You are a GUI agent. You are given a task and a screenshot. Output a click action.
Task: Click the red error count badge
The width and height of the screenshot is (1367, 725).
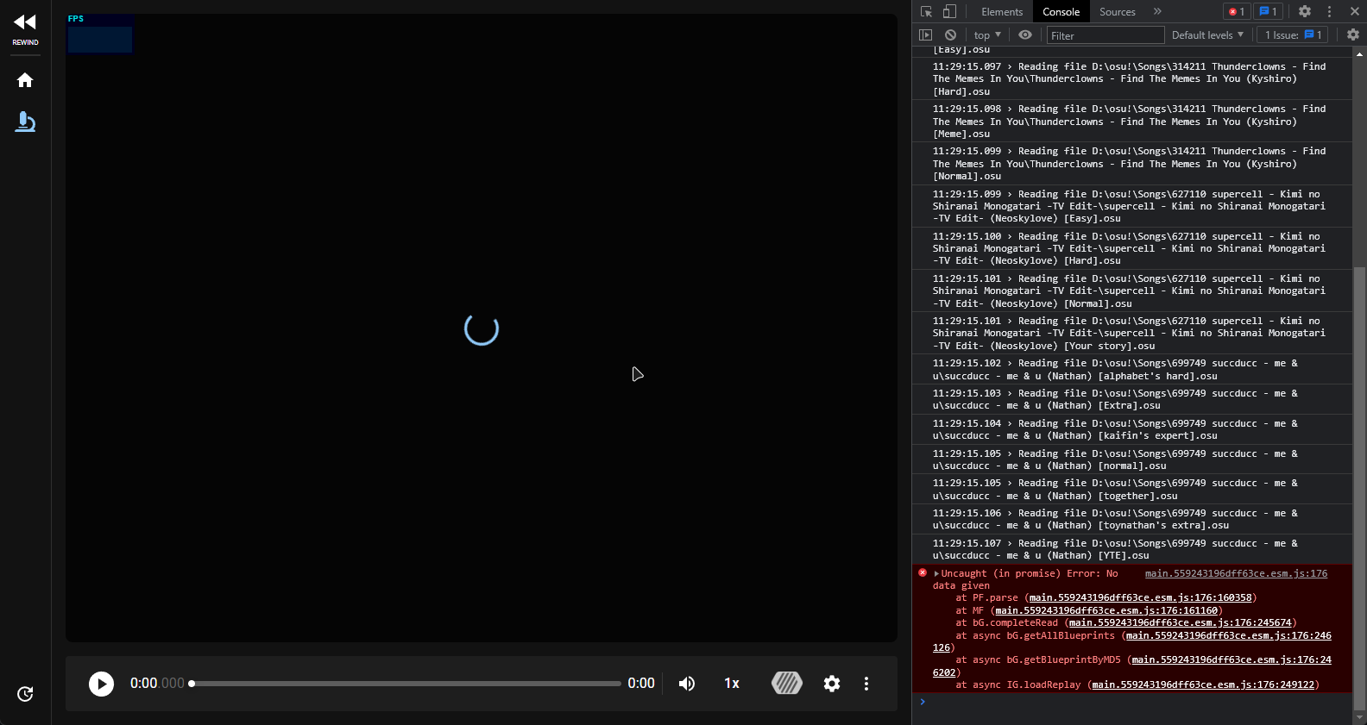1236,11
